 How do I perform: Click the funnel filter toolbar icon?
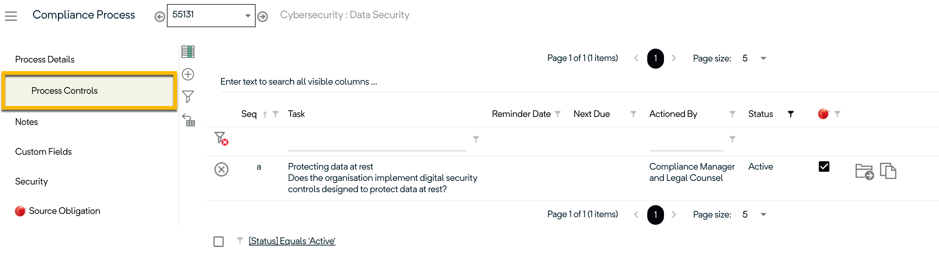pos(188,97)
